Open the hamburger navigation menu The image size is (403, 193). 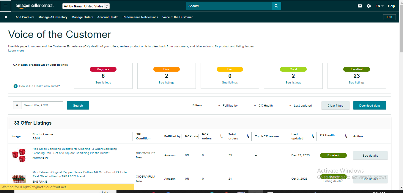6,6
